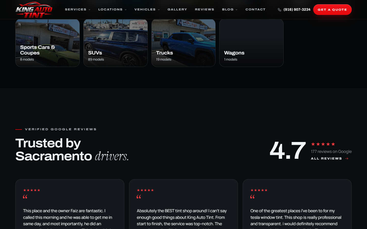Click the Verified Google Reviews label
The width and height of the screenshot is (367, 229).
[x=61, y=129]
